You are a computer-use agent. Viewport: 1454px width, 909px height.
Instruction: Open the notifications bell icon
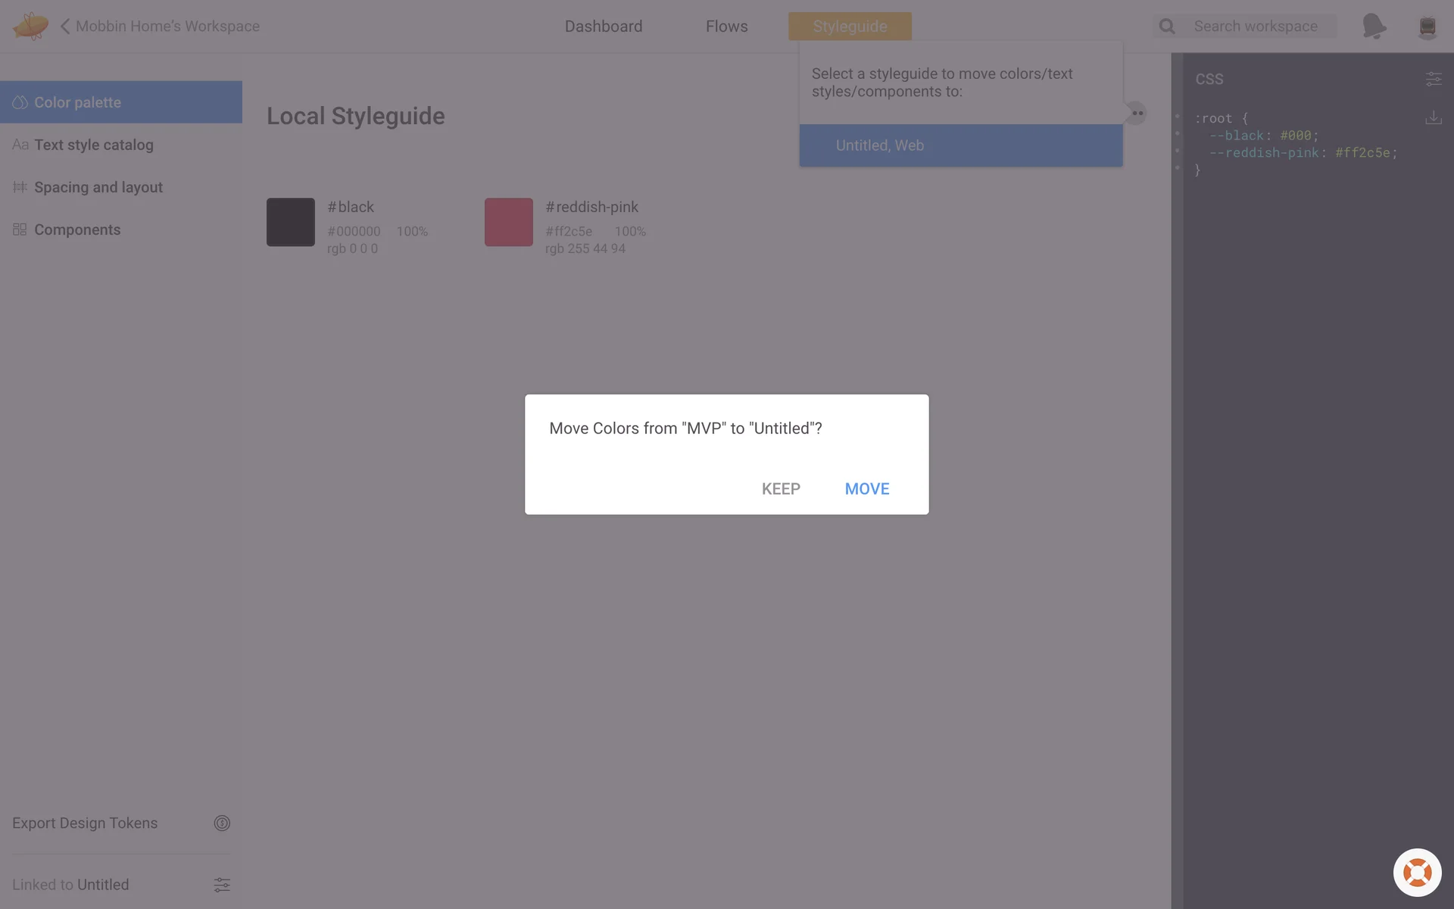1373,26
